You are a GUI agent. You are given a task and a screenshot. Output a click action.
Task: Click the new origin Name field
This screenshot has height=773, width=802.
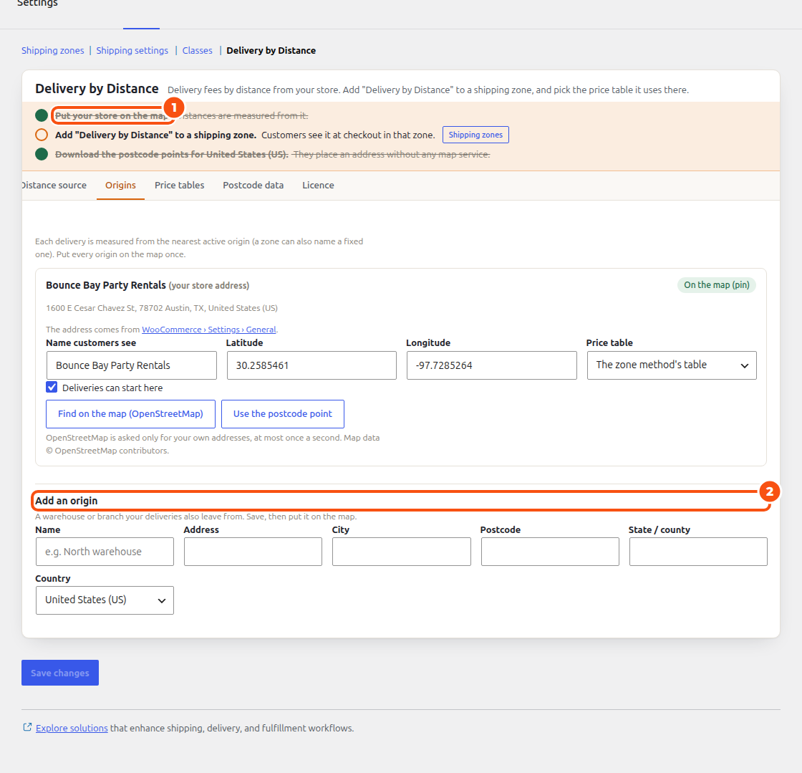pos(105,552)
